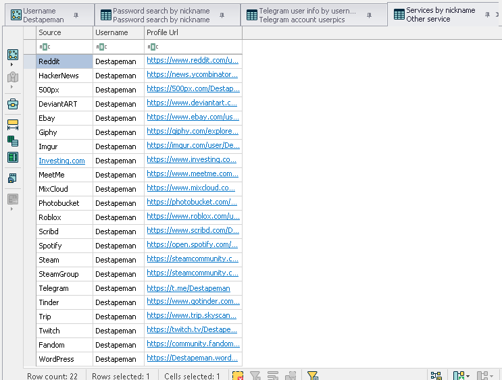The width and height of the screenshot is (502, 380).
Task: Click the save copy icon in sidebar
Action: click(13, 178)
